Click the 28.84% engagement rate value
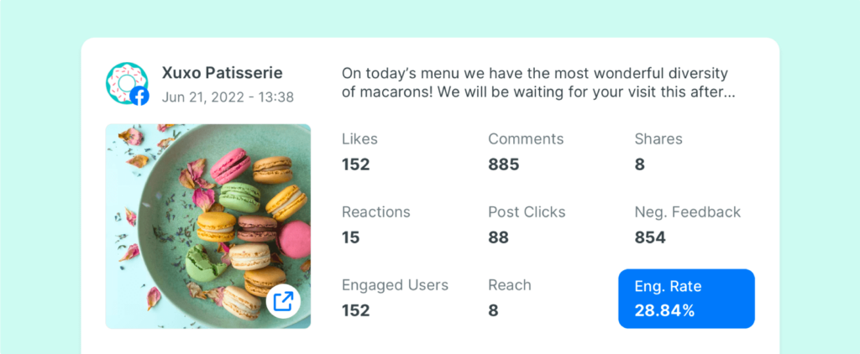The width and height of the screenshot is (860, 354). (665, 310)
